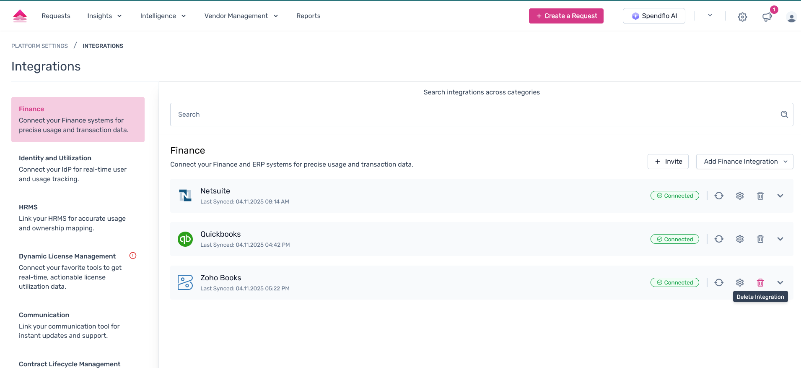Click the Zoho Books integration name
The width and height of the screenshot is (801, 368).
[x=220, y=278]
